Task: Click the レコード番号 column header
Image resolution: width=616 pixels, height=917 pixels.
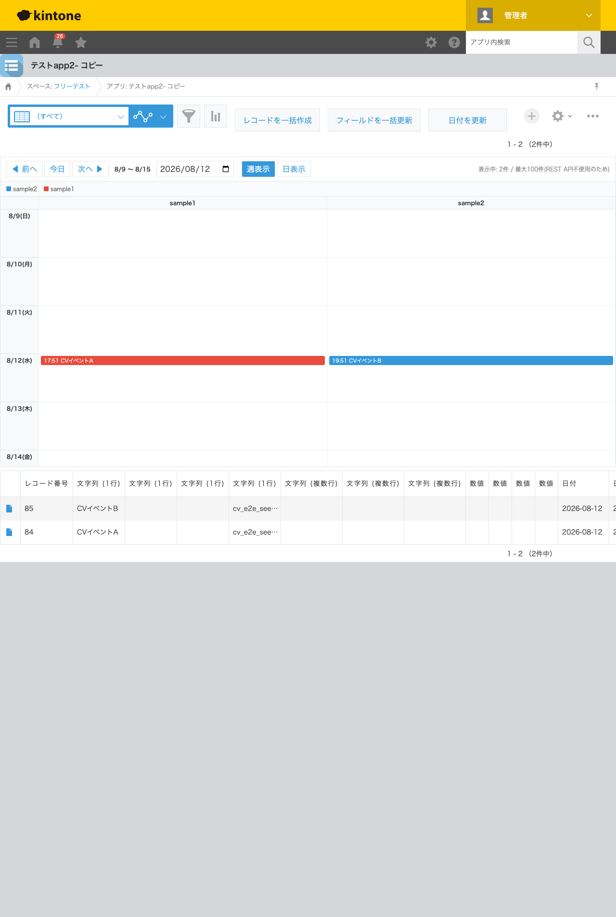Action: pos(47,484)
